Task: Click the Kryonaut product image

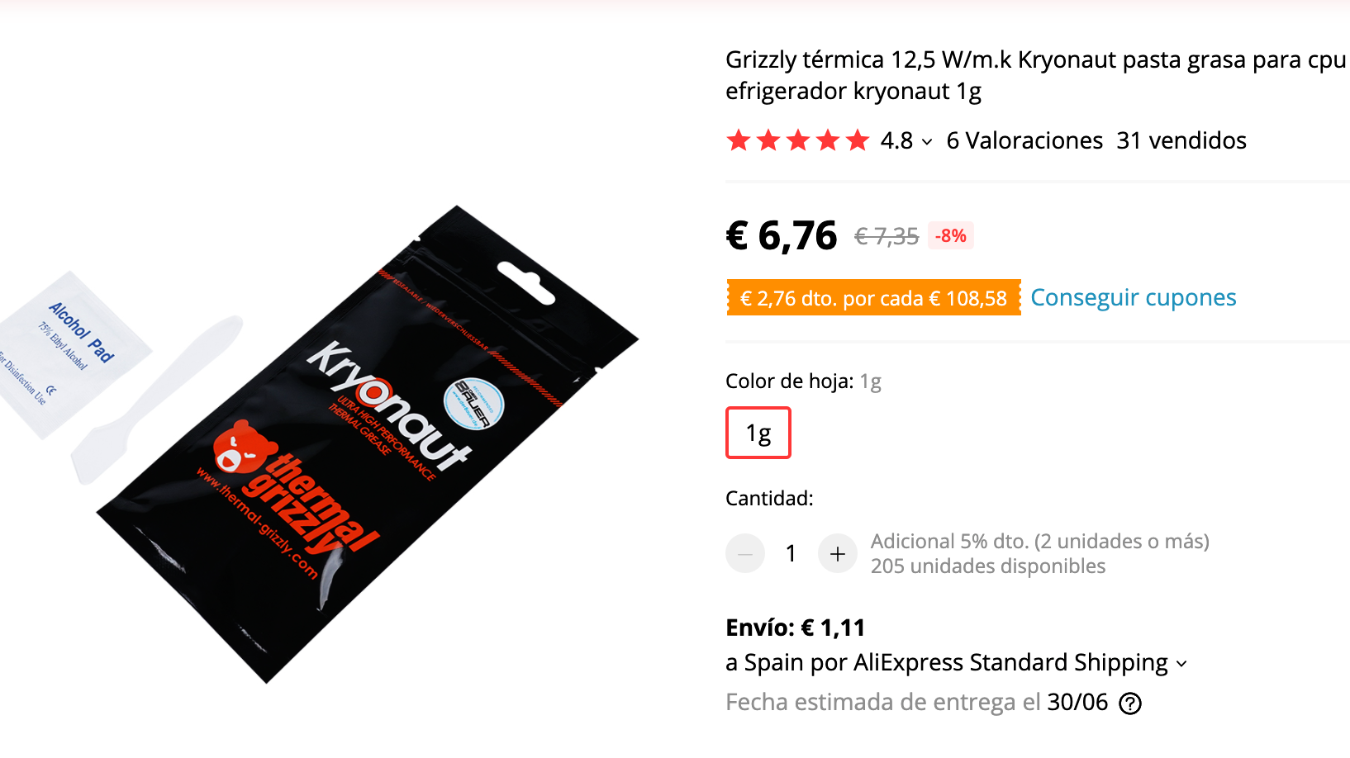Action: (368, 444)
